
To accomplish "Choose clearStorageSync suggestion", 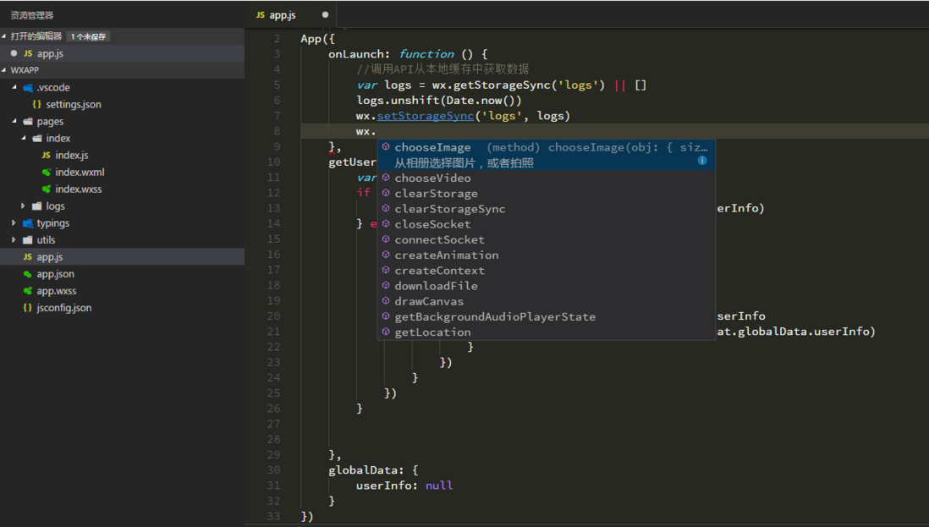I will point(547,209).
